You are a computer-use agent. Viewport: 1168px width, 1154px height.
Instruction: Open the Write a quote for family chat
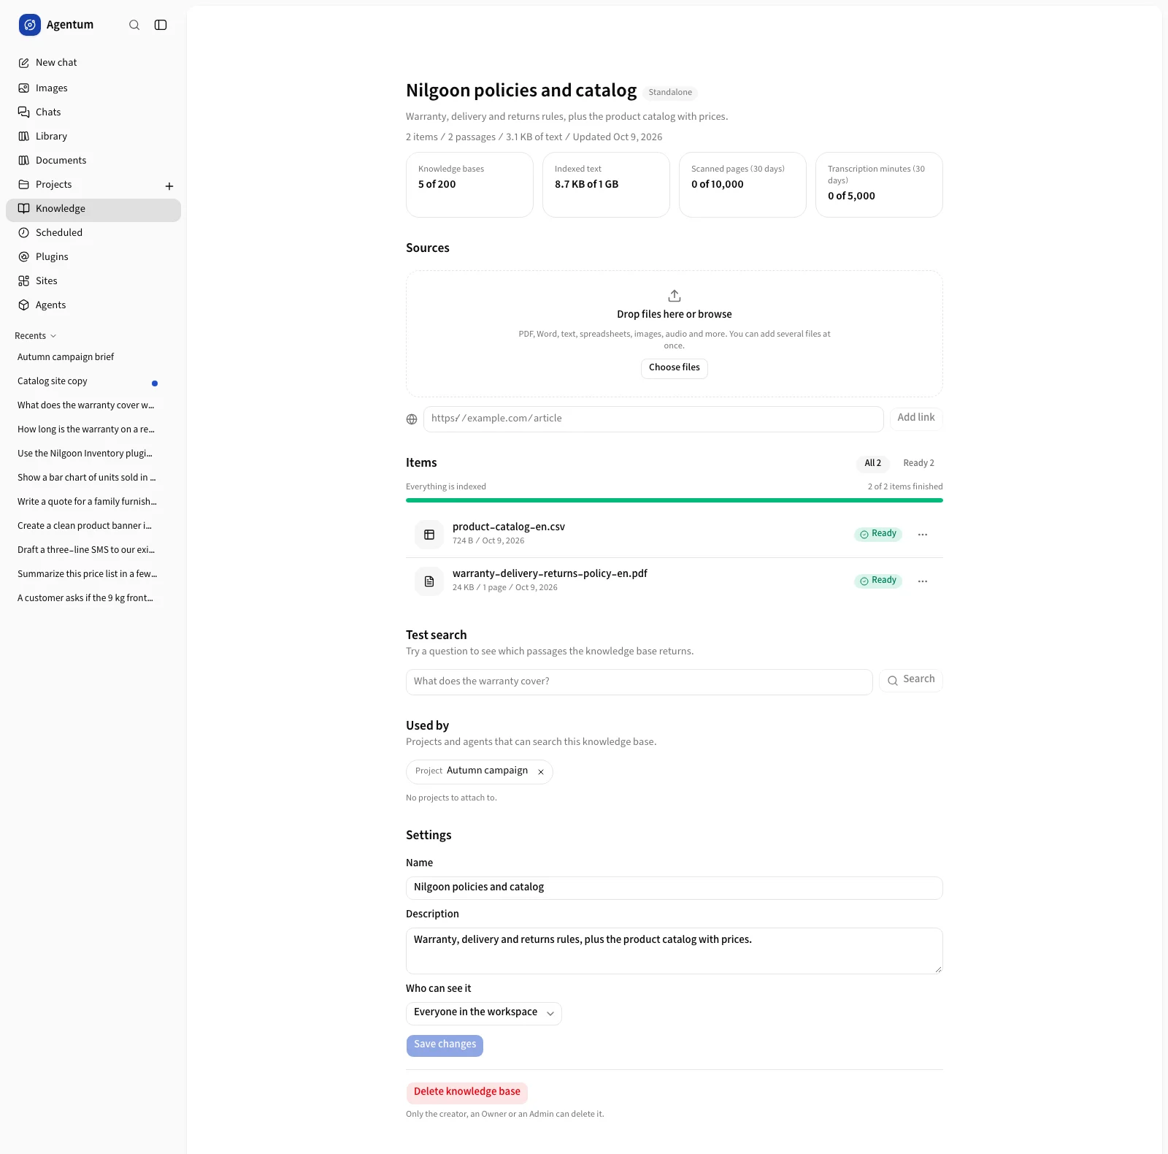pos(88,502)
